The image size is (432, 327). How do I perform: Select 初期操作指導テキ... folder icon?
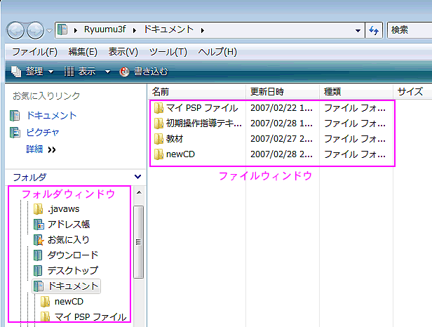point(158,124)
